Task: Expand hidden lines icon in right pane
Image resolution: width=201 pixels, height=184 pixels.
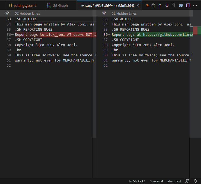Action: point(104,13)
